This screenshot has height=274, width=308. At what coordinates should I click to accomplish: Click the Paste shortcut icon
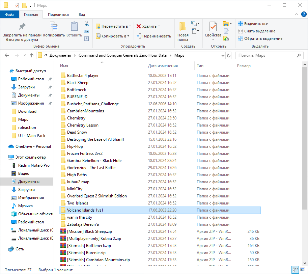coord(87,38)
